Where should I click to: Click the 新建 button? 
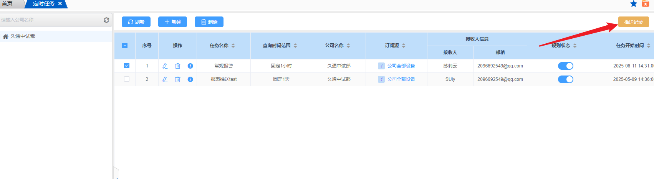pos(172,22)
